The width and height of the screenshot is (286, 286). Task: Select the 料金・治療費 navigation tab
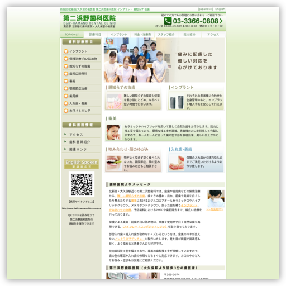142,35
